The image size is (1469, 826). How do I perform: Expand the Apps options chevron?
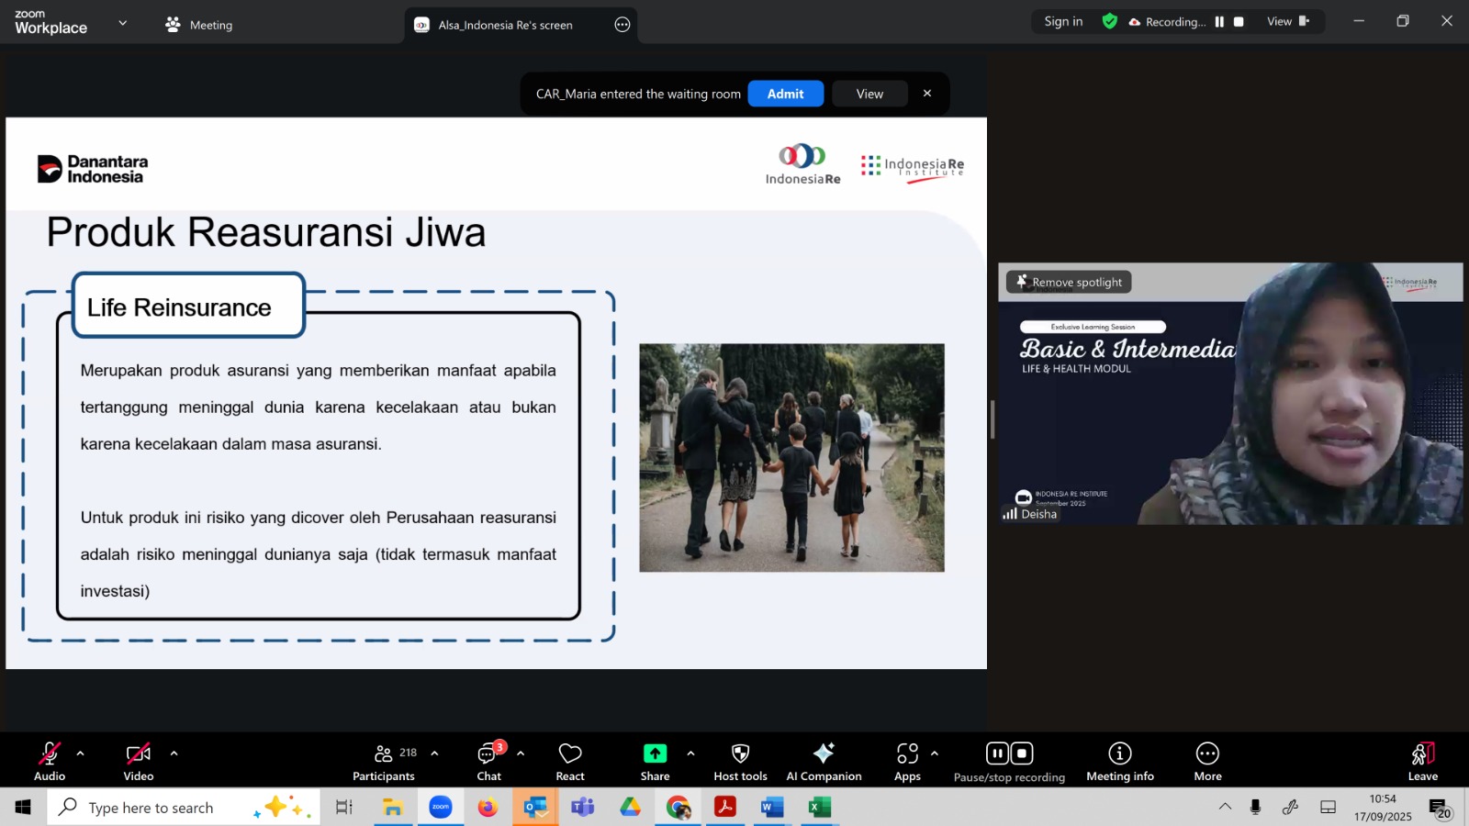pyautogui.click(x=935, y=753)
